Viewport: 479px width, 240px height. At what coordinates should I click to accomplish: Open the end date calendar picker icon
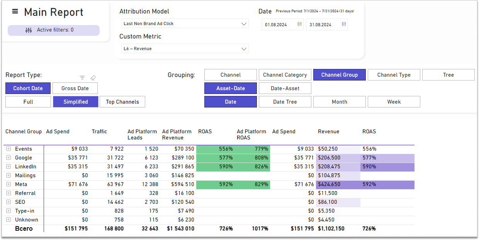344,24
